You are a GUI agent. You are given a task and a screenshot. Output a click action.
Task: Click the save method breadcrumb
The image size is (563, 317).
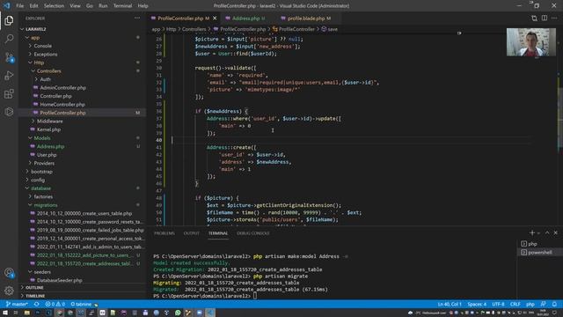point(333,29)
